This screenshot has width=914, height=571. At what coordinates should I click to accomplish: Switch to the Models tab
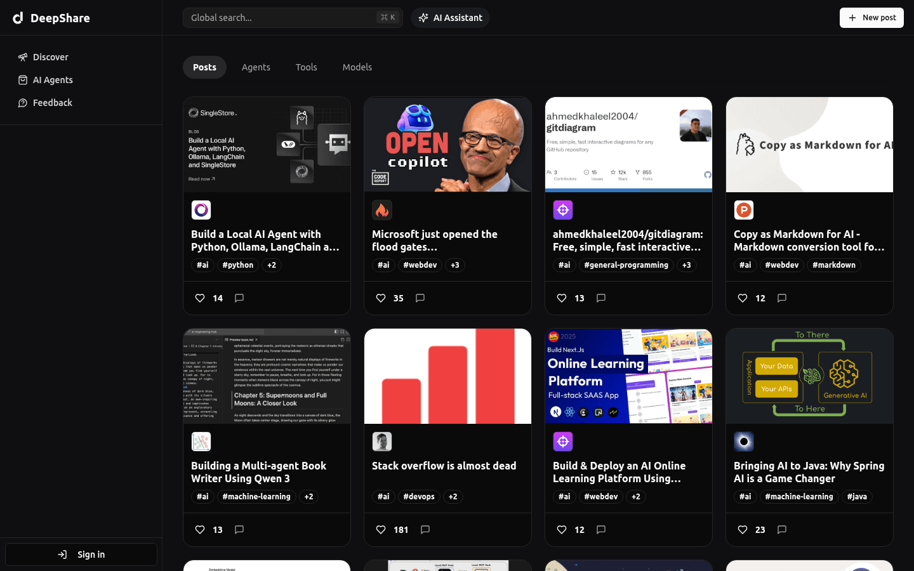click(x=357, y=67)
